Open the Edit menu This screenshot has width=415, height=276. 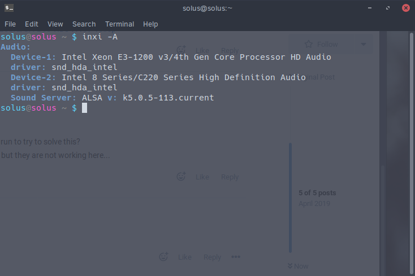(32, 24)
